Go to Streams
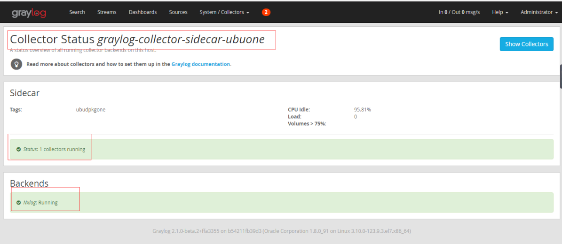The height and width of the screenshot is (244, 562). (107, 12)
